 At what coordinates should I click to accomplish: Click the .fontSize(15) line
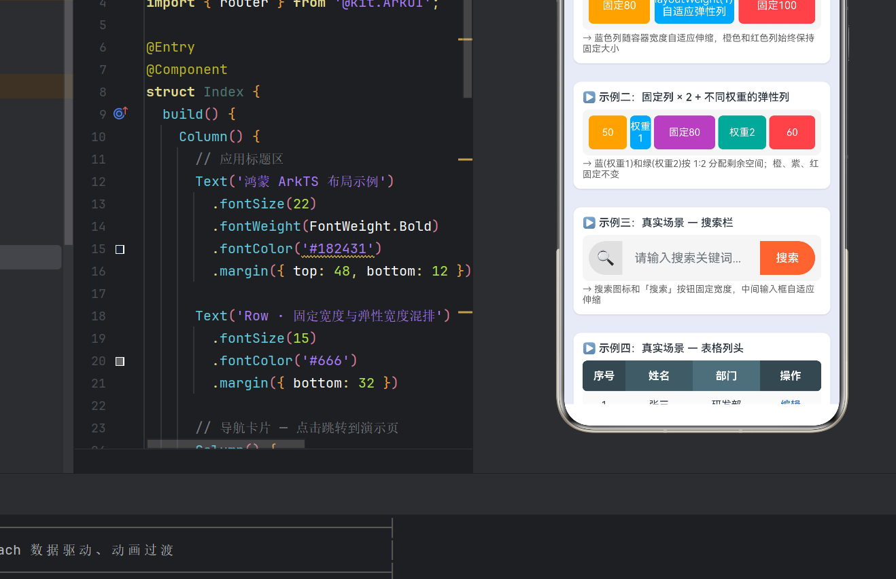click(264, 338)
